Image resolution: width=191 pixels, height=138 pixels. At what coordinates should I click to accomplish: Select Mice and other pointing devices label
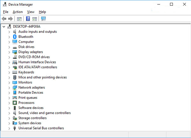(x=43, y=77)
